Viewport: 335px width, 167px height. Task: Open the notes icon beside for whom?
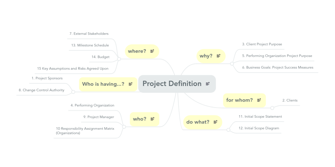pyautogui.click(x=259, y=100)
